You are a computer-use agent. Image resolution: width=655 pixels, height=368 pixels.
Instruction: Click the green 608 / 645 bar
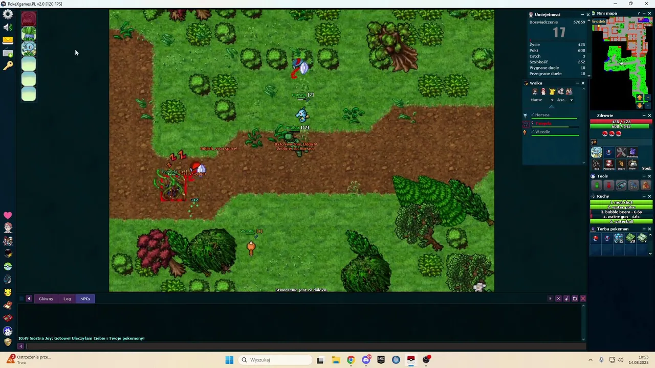pyautogui.click(x=621, y=126)
